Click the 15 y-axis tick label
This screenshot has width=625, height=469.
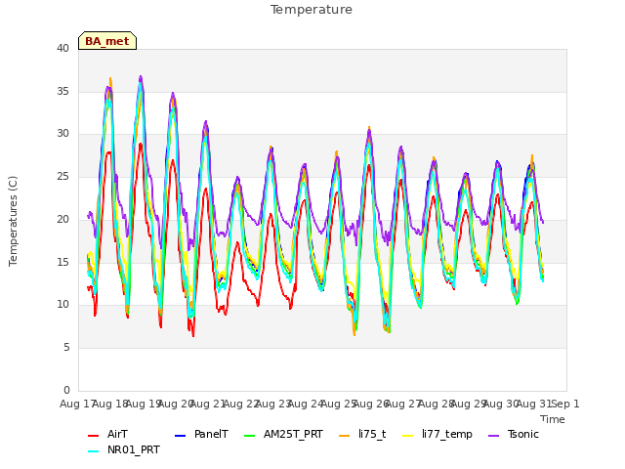[x=62, y=262]
